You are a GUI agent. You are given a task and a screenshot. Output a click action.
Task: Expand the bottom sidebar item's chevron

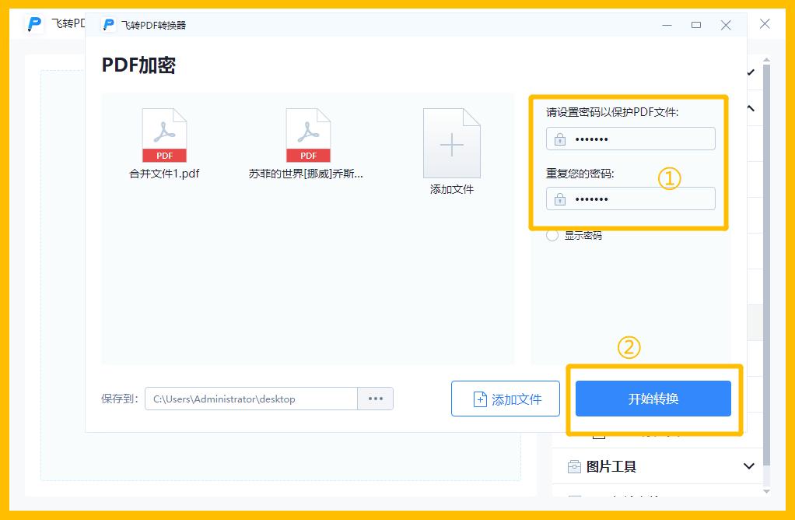(x=748, y=498)
